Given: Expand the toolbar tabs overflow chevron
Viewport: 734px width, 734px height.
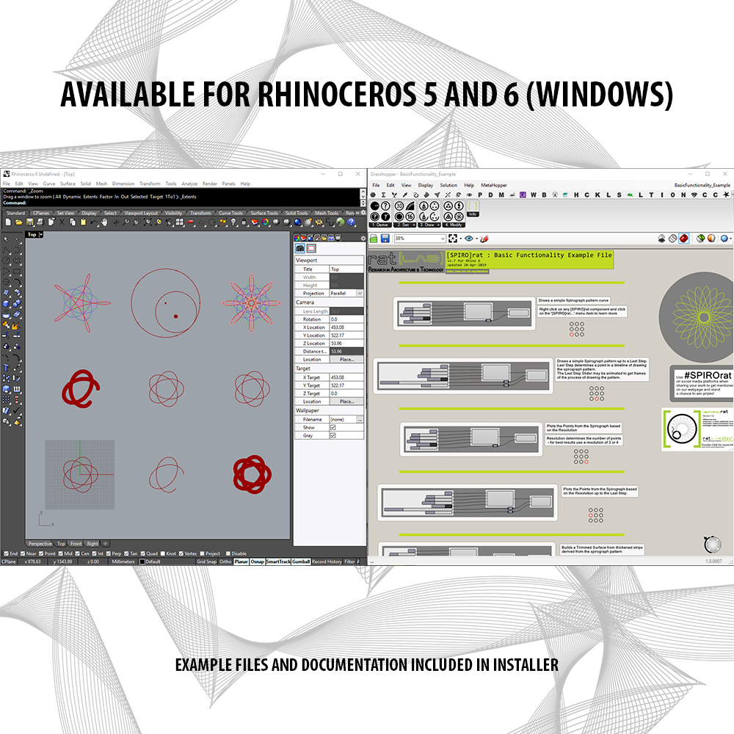Looking at the screenshot, I should coord(357,213).
